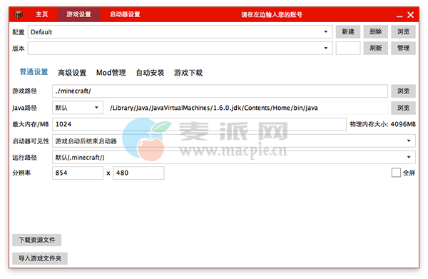
Task: Click the 刷新 versions button
Action: pyautogui.click(x=376, y=48)
